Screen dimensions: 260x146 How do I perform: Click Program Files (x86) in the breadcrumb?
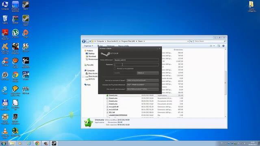[128, 41]
